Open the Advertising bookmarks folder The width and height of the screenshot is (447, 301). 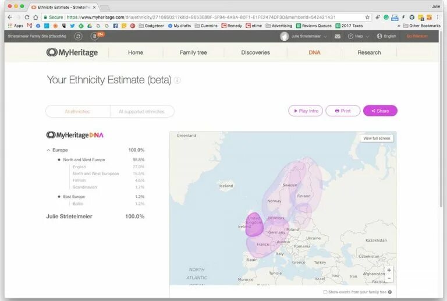point(279,26)
